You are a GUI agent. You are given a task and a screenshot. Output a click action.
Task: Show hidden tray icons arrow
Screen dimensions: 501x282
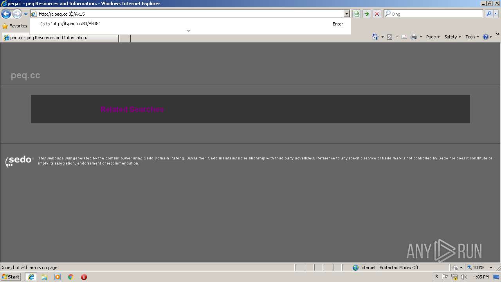tap(436, 277)
